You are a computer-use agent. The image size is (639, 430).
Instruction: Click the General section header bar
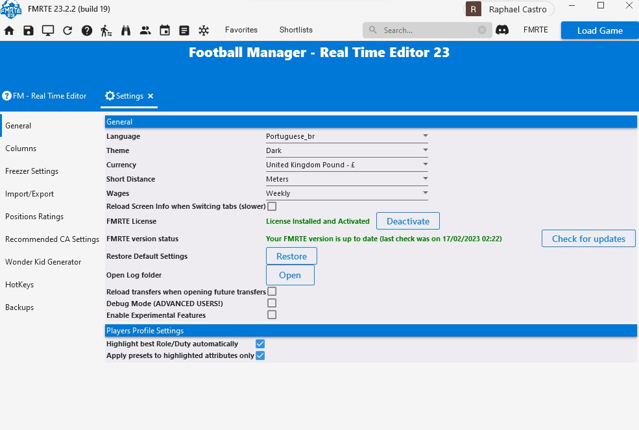(371, 121)
